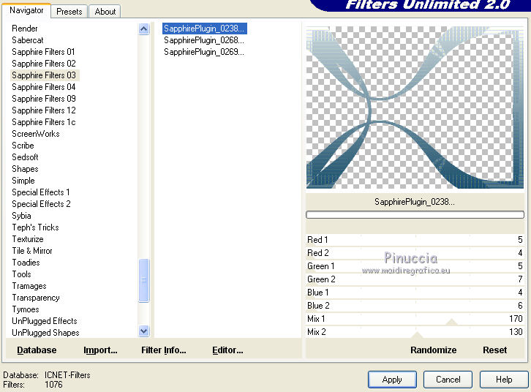
Task: Select Special Effects 2
Action: [41, 204]
